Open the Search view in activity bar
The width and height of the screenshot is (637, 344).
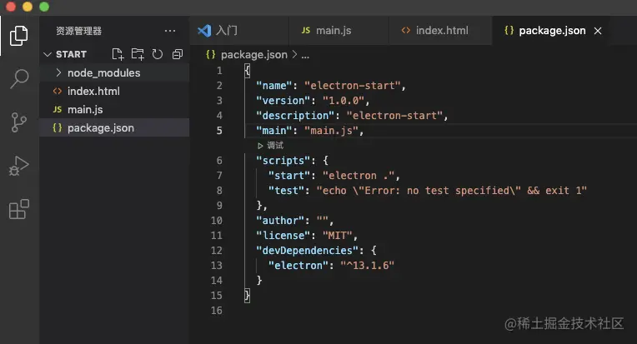click(18, 78)
